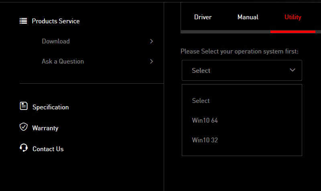Click the Contact Us headset icon
Screen dimensions: 321x191
pos(24,148)
